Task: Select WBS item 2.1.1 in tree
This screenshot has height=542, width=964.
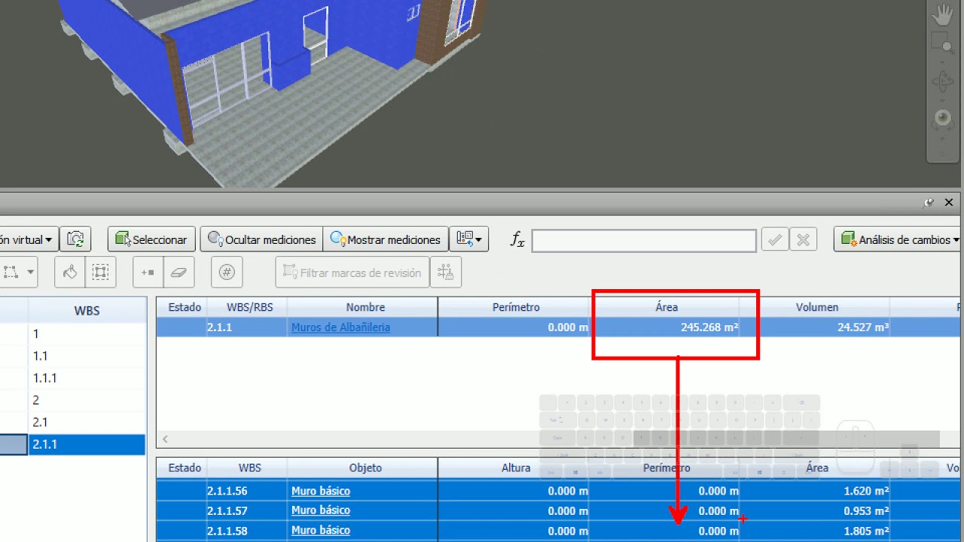Action: [87, 444]
